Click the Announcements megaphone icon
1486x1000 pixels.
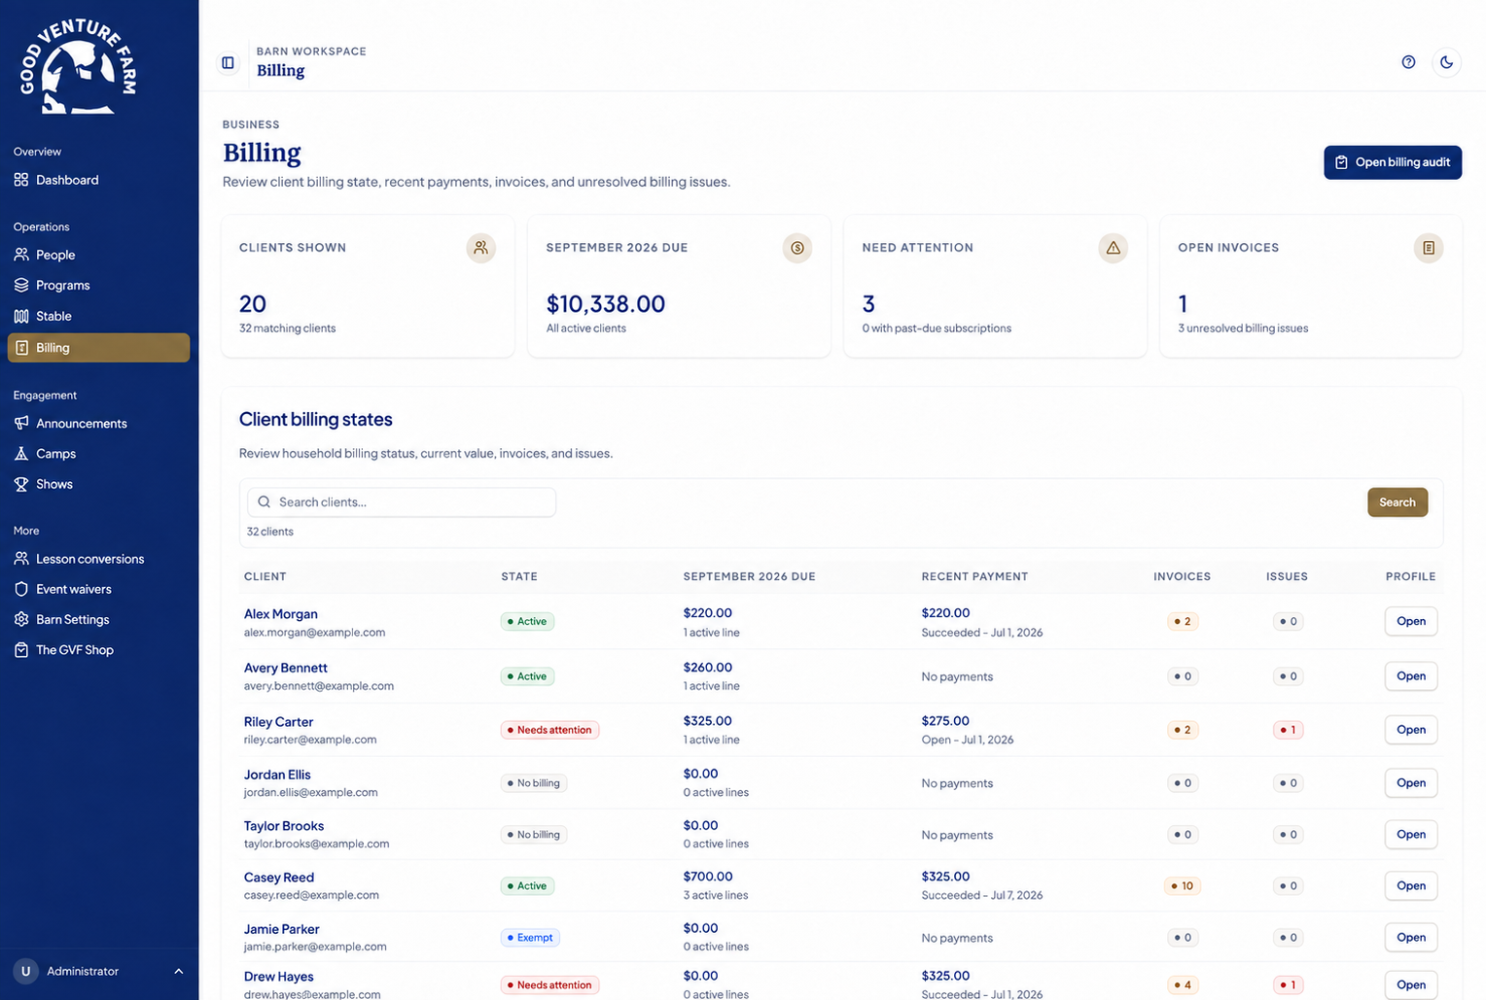coord(21,423)
